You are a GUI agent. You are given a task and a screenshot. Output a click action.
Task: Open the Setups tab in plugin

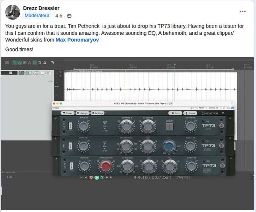point(82,113)
